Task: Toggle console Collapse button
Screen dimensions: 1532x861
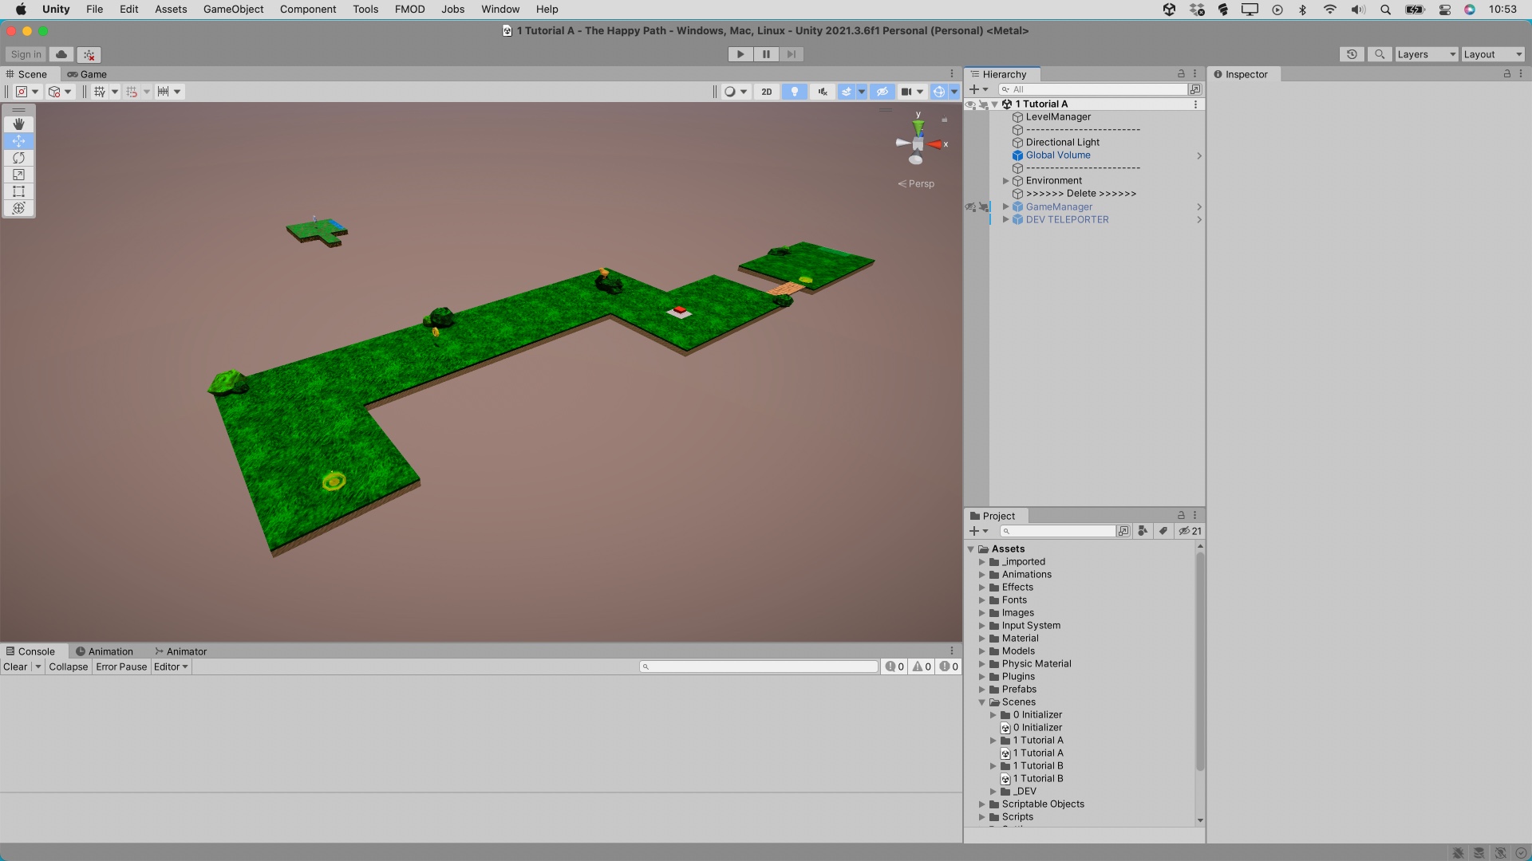Action: (x=68, y=667)
